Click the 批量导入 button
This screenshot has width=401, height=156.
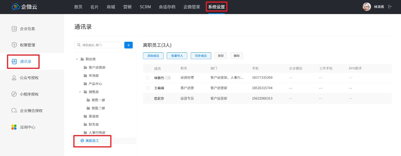177,56
